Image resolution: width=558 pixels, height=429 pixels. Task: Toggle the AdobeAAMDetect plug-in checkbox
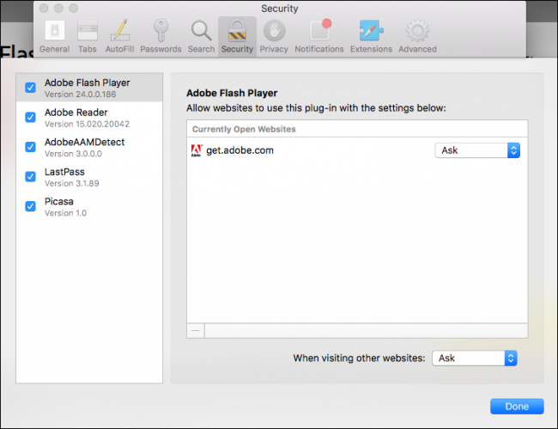pyautogui.click(x=31, y=146)
